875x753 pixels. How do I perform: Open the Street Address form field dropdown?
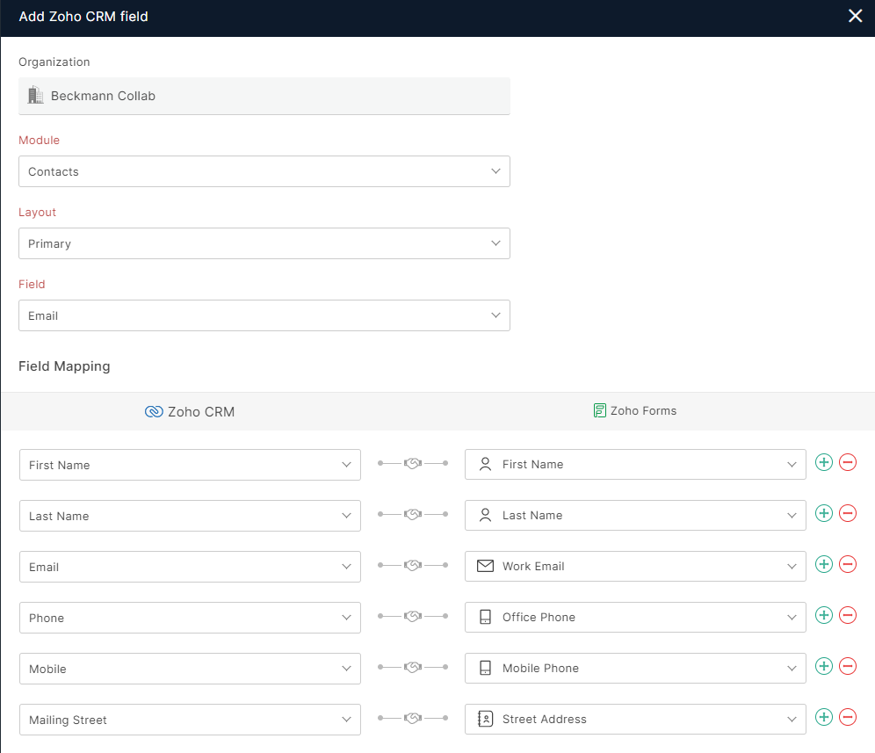coord(635,719)
